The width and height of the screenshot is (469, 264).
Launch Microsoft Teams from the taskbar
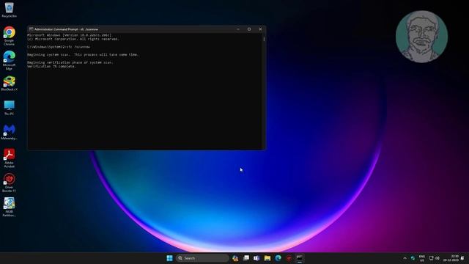256,258
